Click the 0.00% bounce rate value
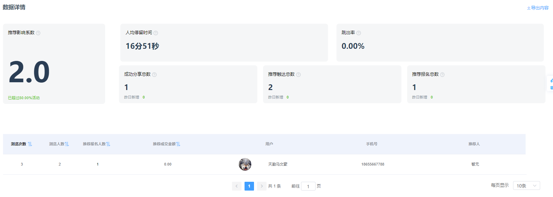The width and height of the screenshot is (553, 197). click(353, 46)
